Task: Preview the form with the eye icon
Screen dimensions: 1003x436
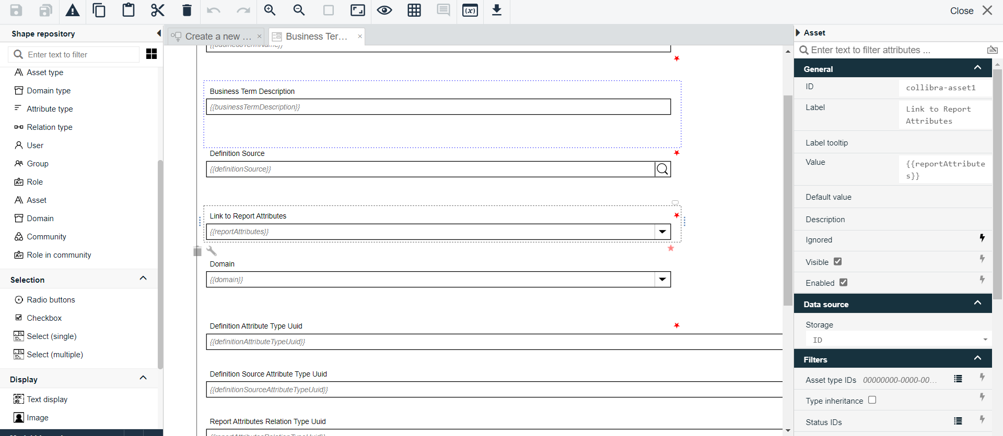Action: coord(384,10)
